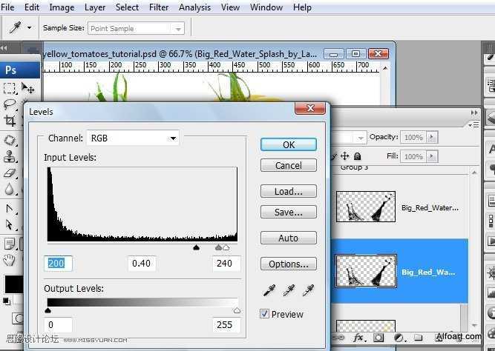
Task: Open the Analysis menu
Action: (194, 7)
